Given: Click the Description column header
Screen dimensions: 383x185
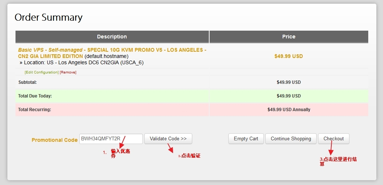Looking at the screenshot, I should (x=112, y=37).
